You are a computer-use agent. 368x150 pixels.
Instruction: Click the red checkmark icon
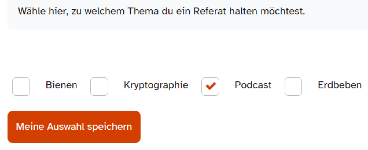click(x=210, y=87)
